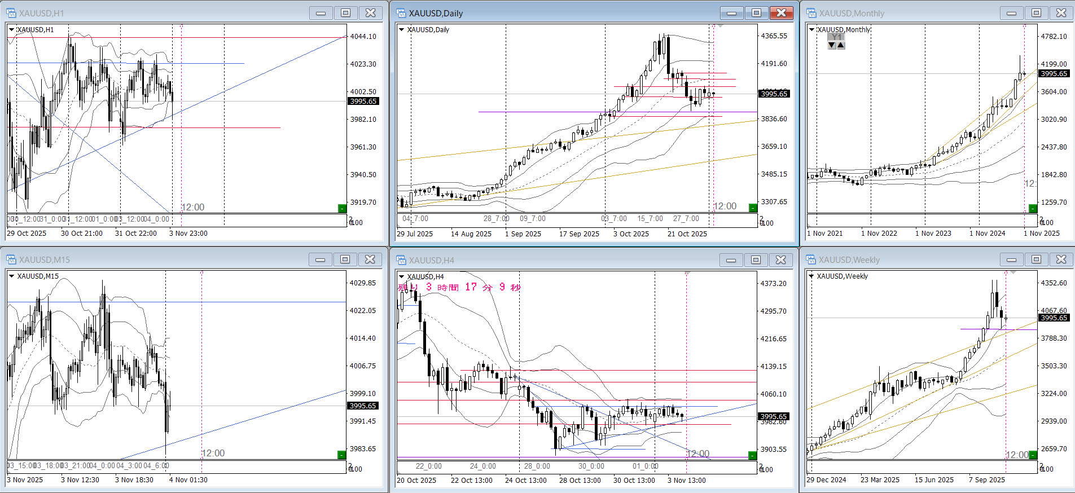
Task: Click the pink countdown timer text on H4 chart
Action: point(459,287)
